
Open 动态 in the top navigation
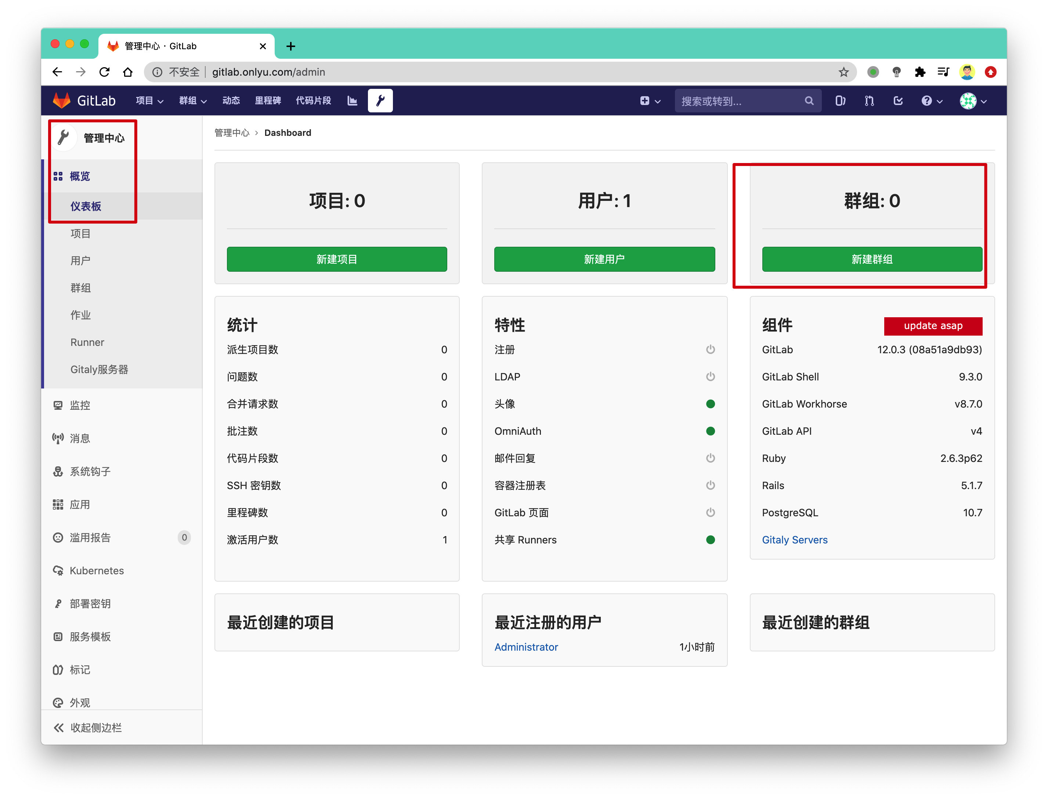point(231,100)
